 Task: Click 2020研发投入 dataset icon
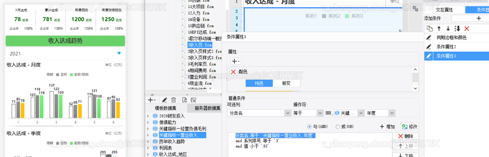click(x=155, y=116)
